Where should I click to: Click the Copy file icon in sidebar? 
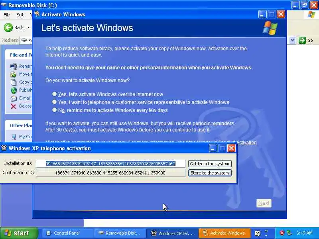tap(14, 82)
